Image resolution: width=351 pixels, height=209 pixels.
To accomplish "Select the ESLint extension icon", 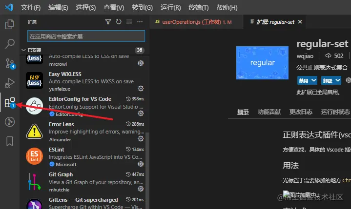I will [34, 156].
